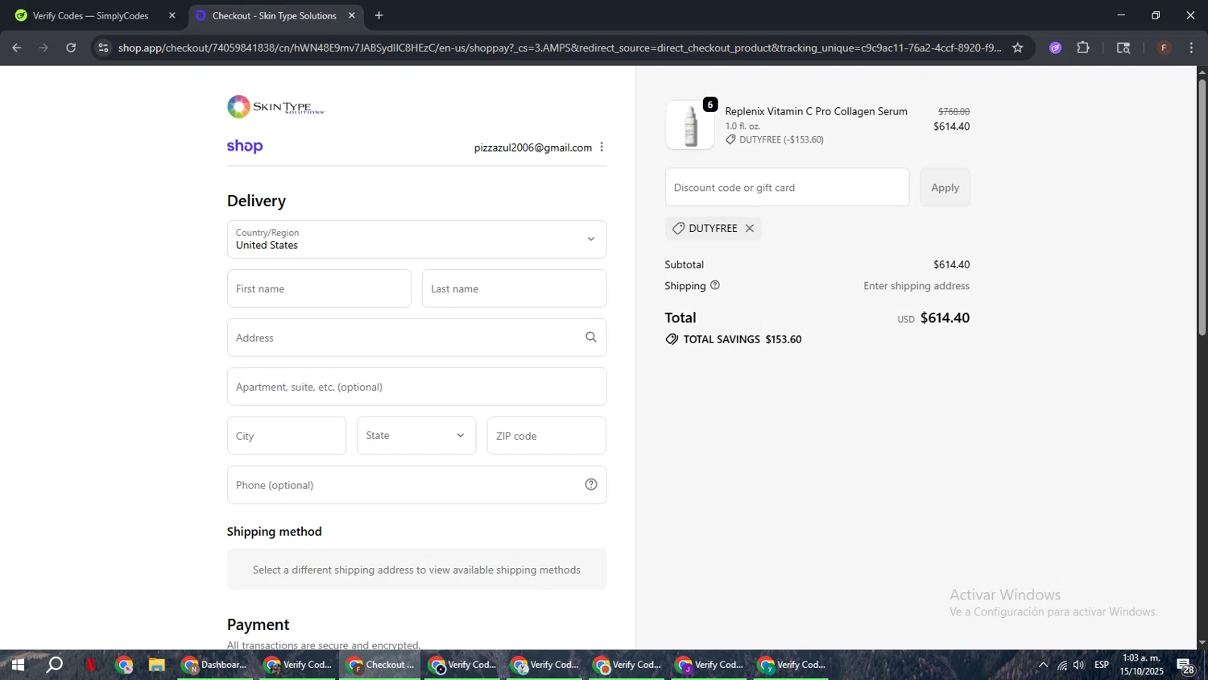Reload the checkout page
This screenshot has width=1208, height=680.
point(71,48)
